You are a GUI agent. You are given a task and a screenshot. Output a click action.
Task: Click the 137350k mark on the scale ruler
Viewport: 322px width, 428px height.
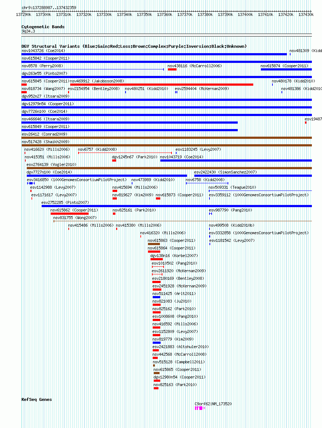pyautogui.click(x=144, y=14)
